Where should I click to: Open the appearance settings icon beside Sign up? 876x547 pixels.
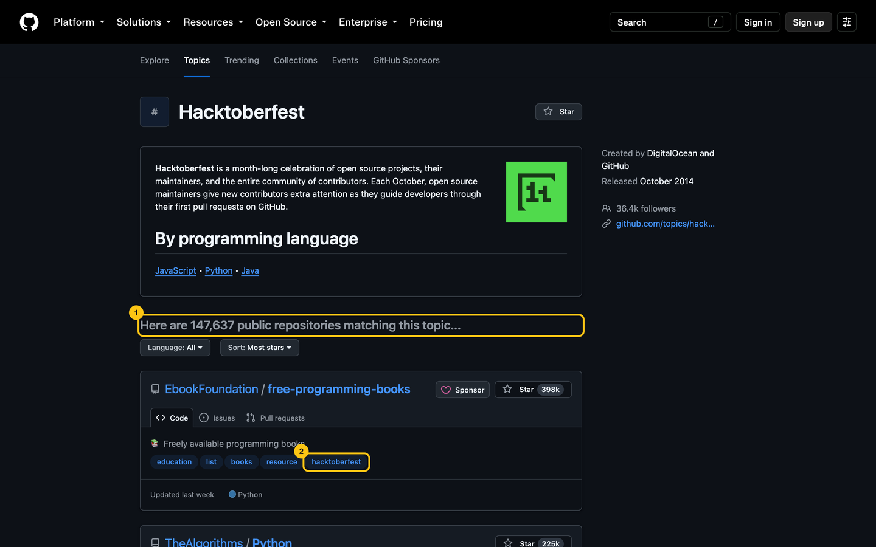pos(847,22)
